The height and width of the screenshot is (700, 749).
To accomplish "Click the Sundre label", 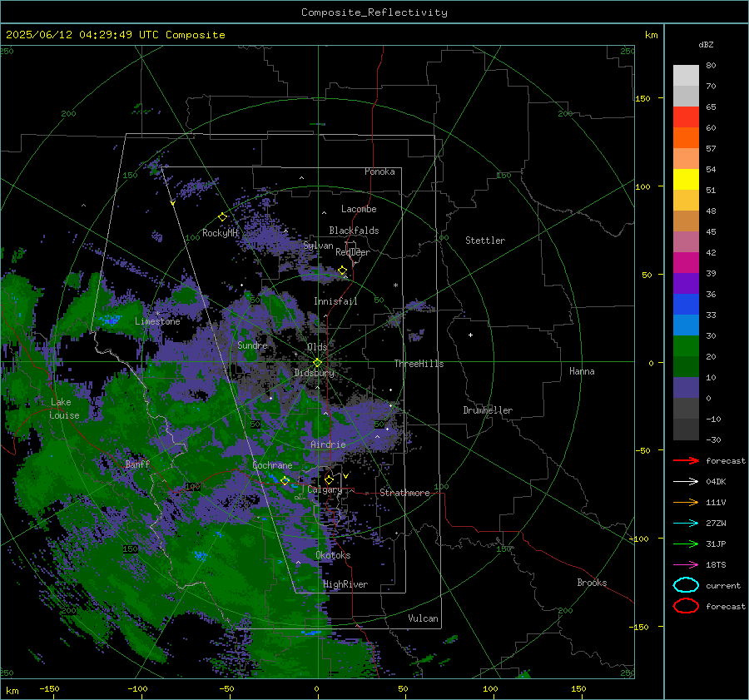I will 252,345.
